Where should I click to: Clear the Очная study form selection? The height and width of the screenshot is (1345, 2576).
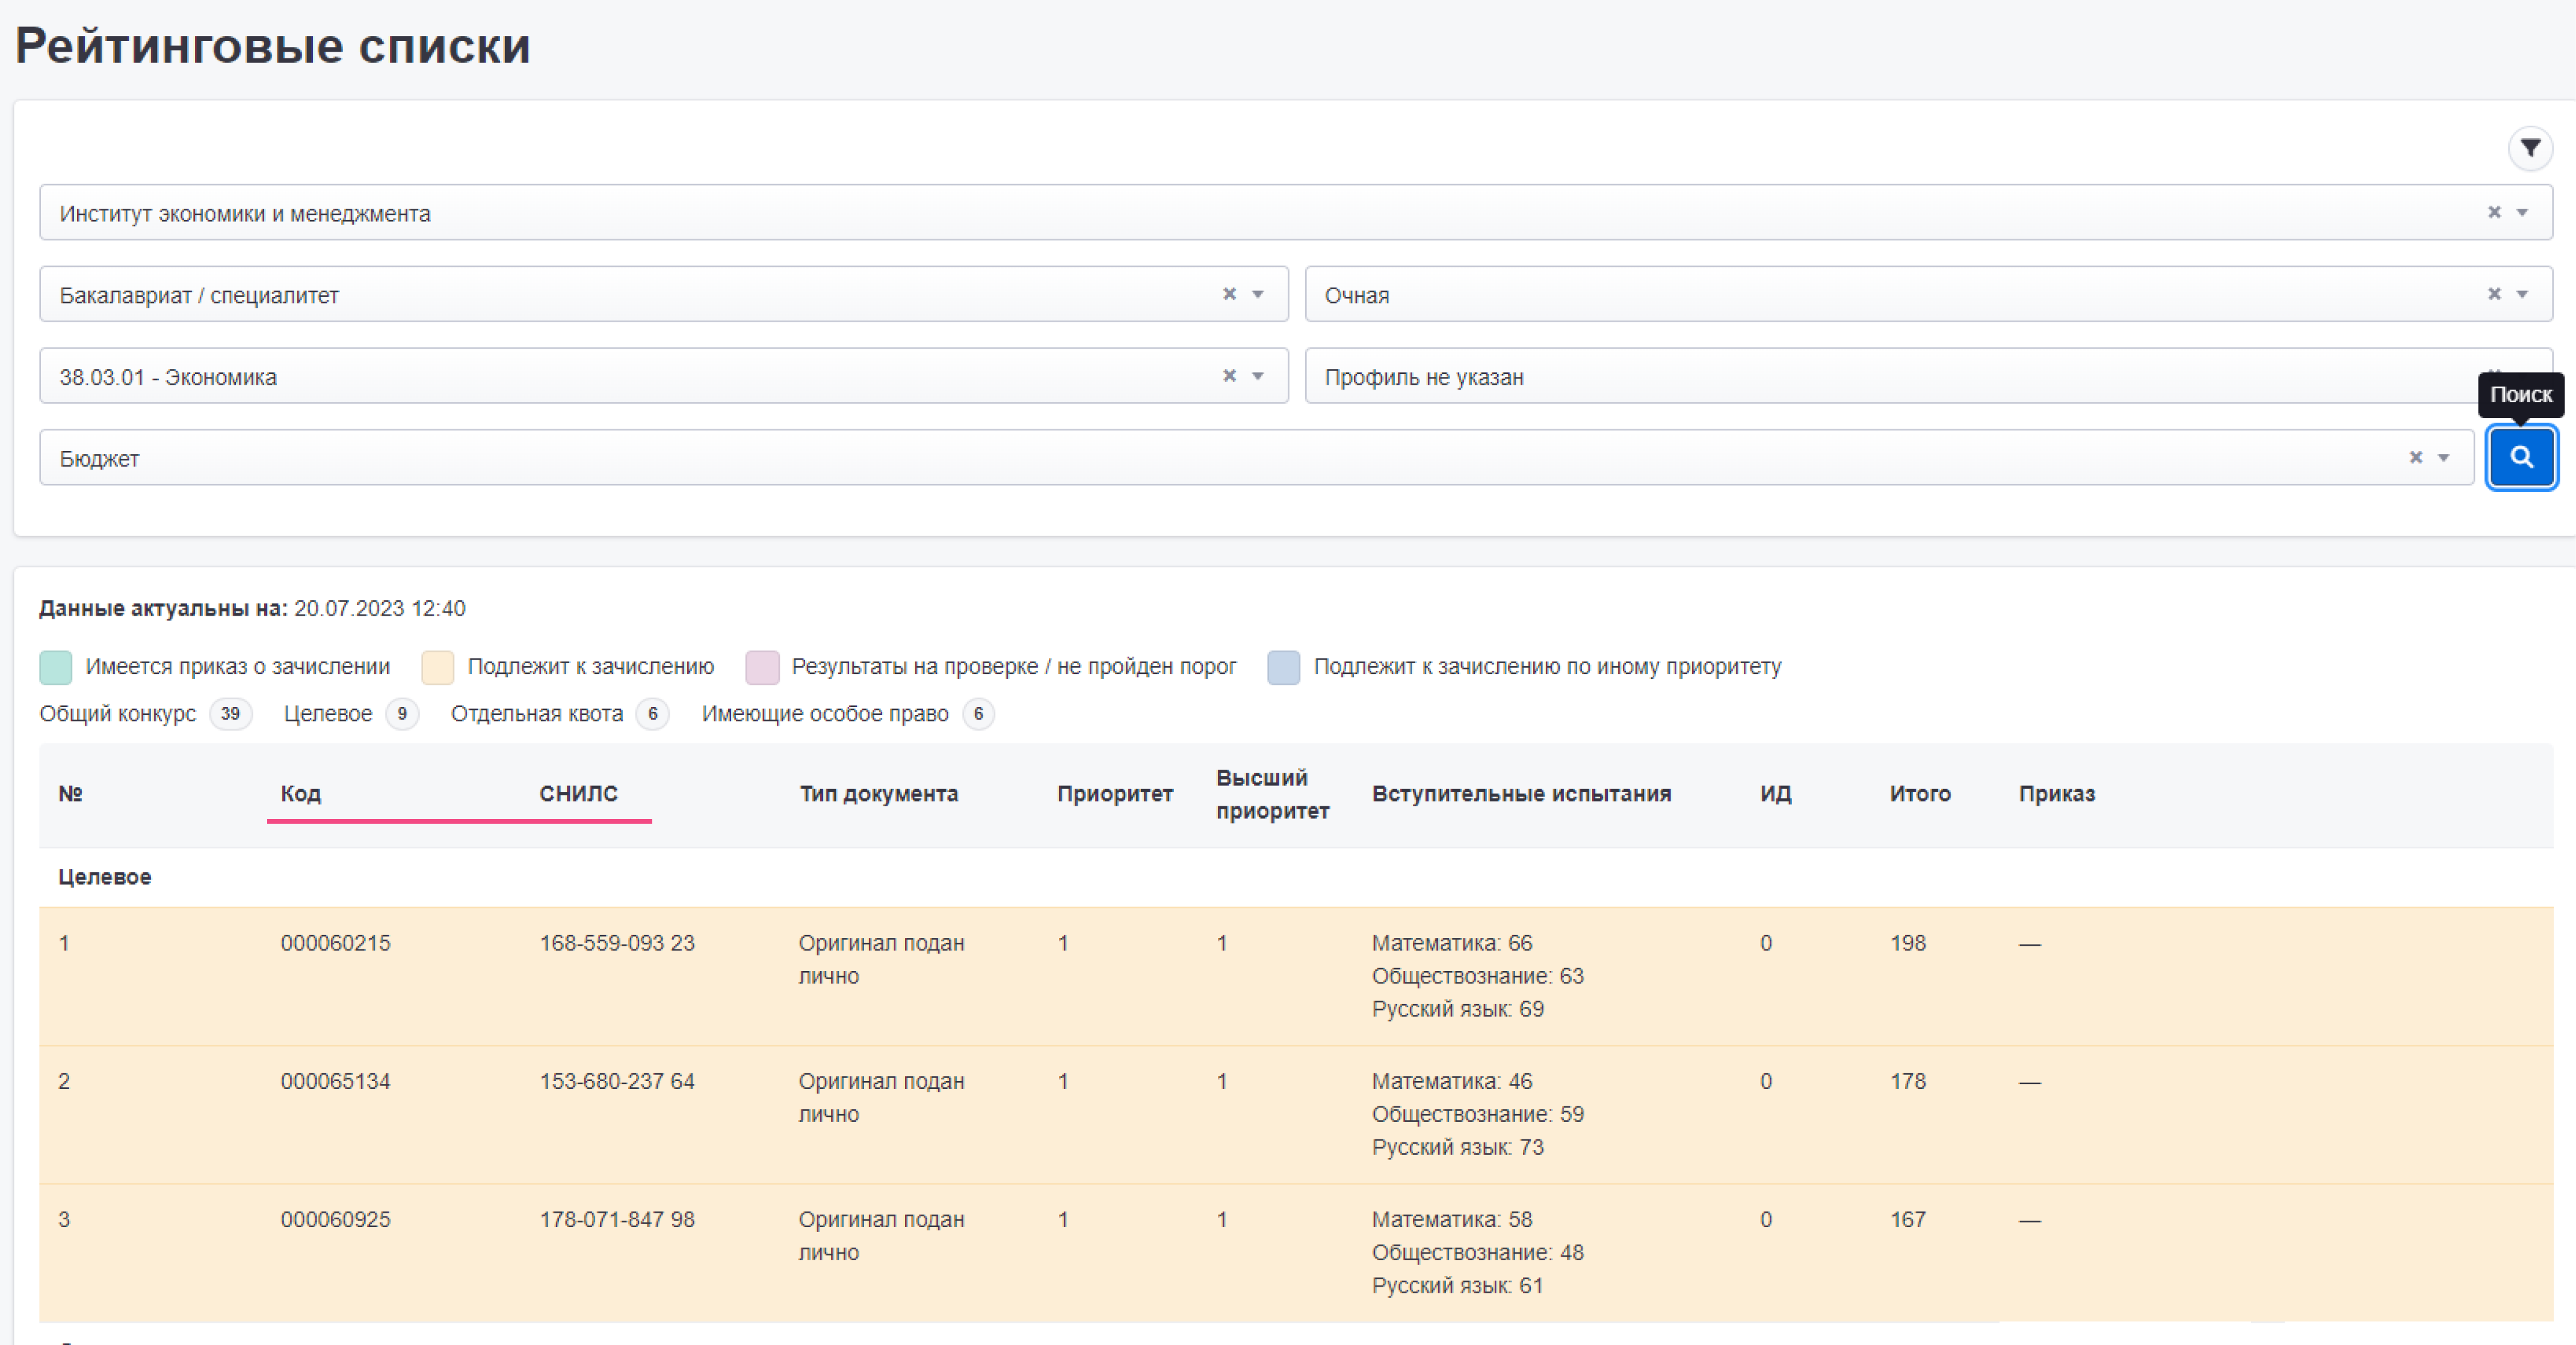[x=2494, y=294]
